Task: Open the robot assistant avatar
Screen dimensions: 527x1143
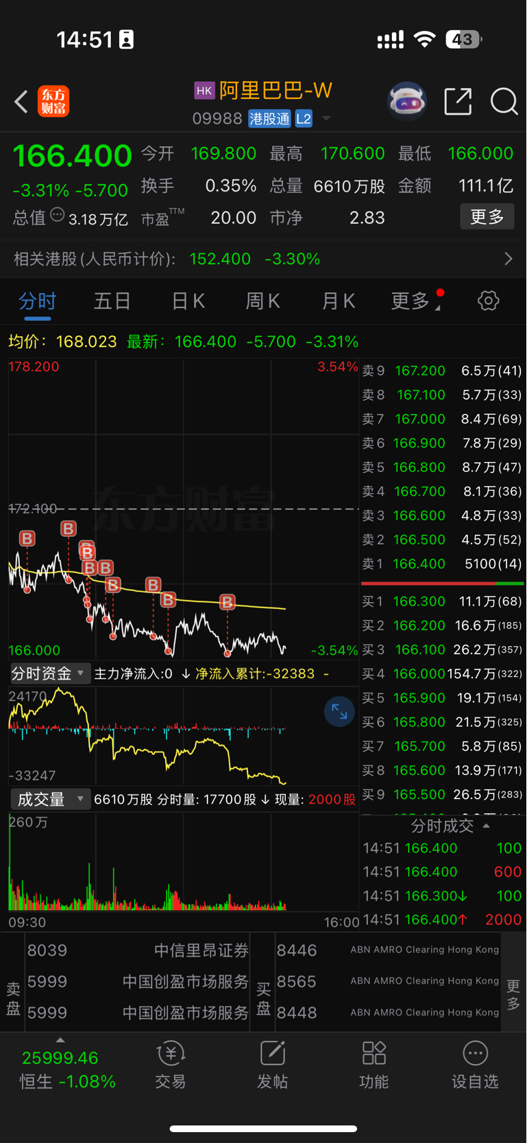Action: pos(407,102)
